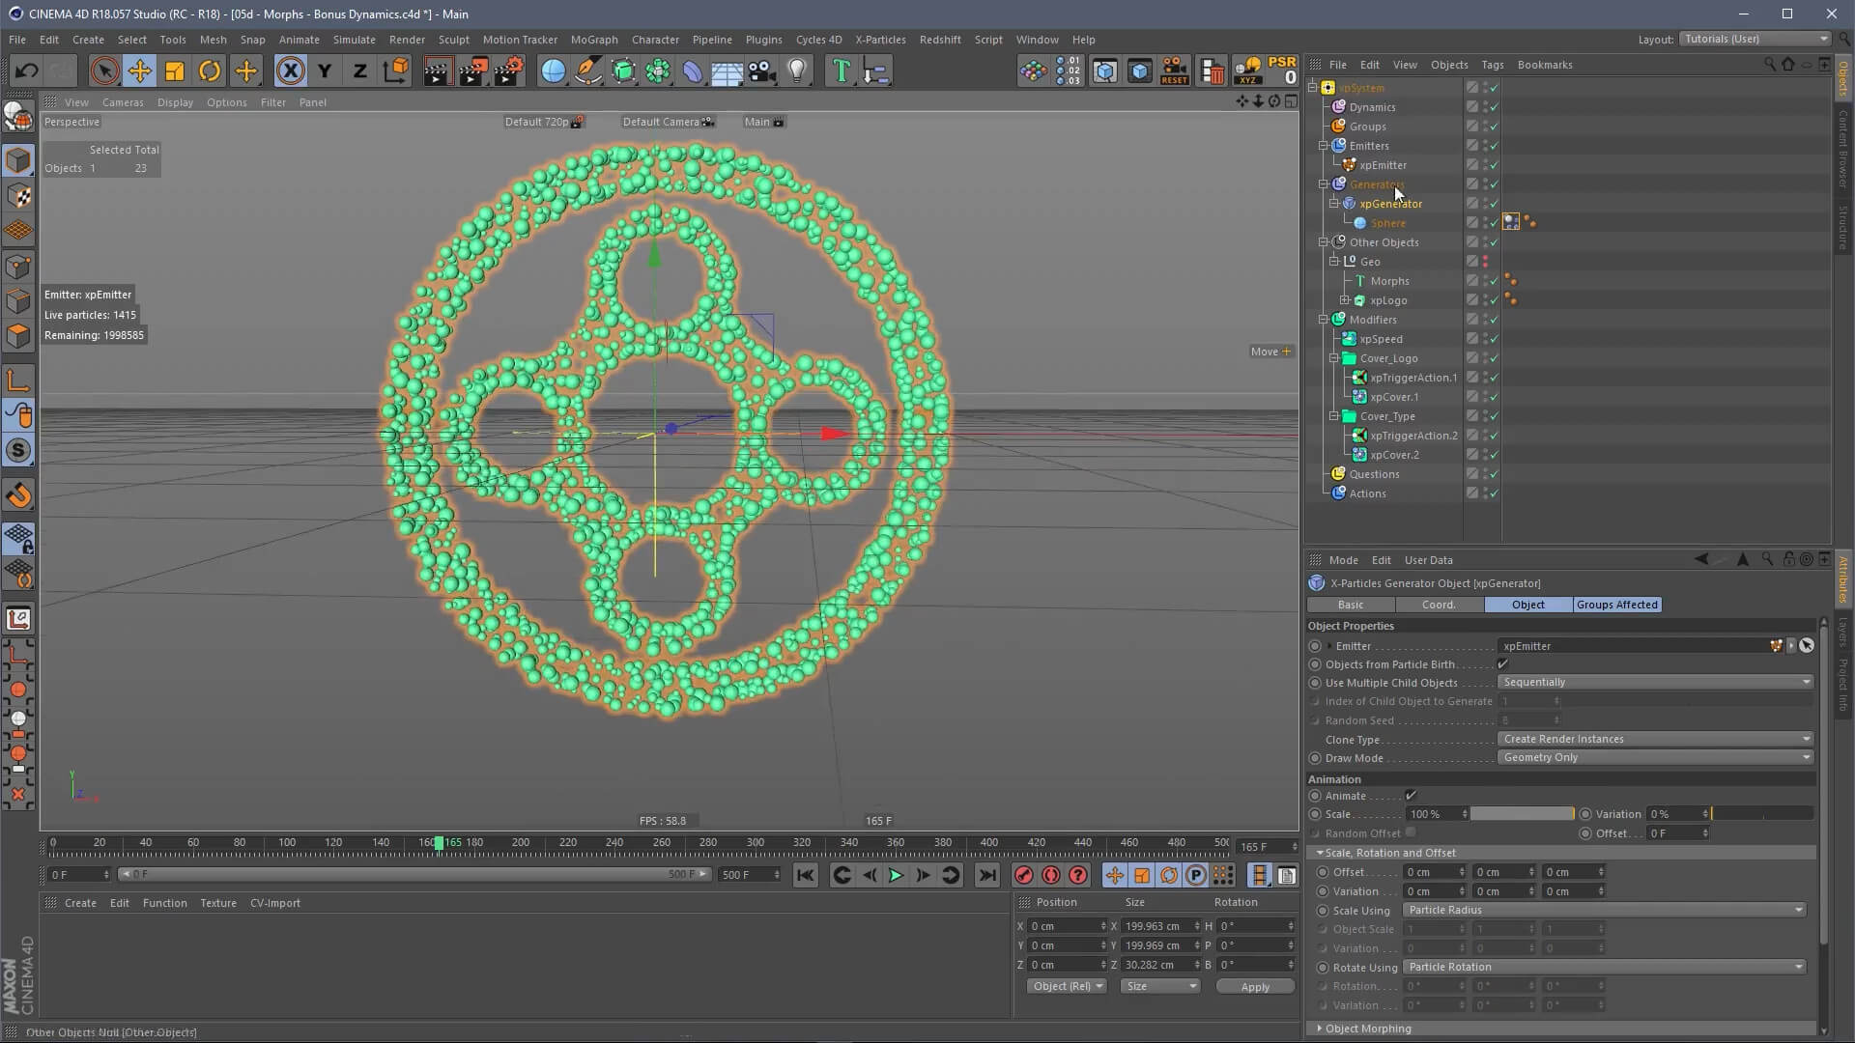The image size is (1855, 1043).
Task: Uncheck the Animate checkbox
Action: 1411,796
